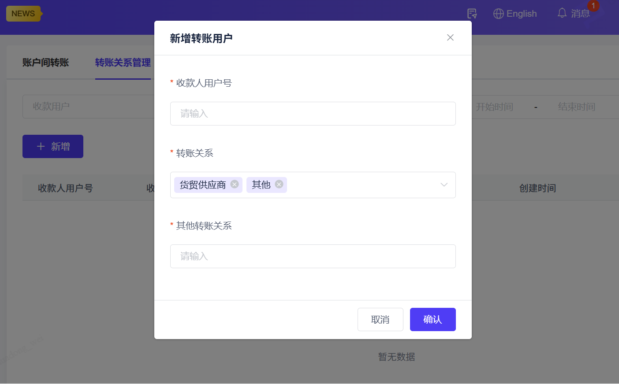Image resolution: width=619 pixels, height=384 pixels.
Task: Close the 新增转账用户 dialog
Action: [450, 38]
